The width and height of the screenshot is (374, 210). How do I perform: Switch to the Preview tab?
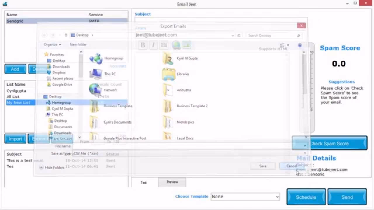[x=172, y=182]
